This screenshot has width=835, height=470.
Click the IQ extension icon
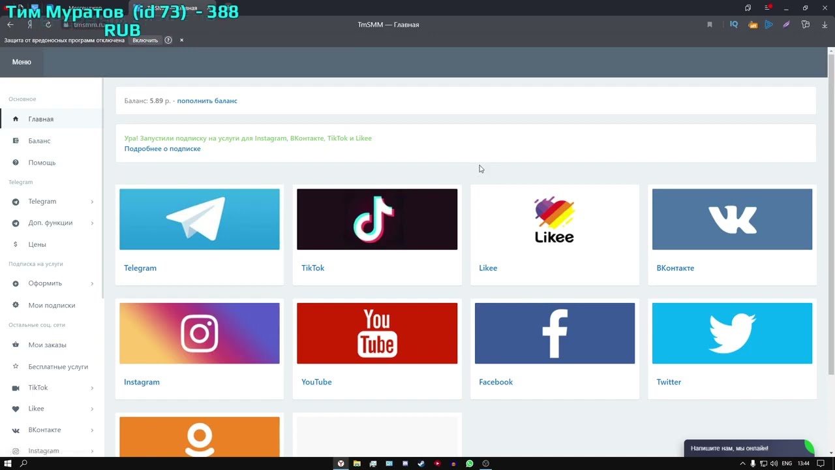(x=734, y=25)
